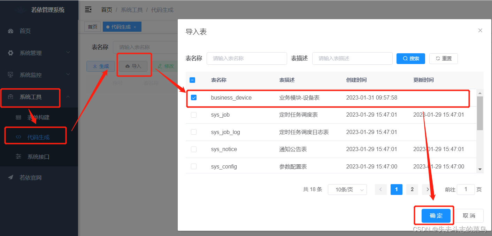The image size is (492, 236).
Task: Open the 10条/页 page size dropdown
Action: 347,190
